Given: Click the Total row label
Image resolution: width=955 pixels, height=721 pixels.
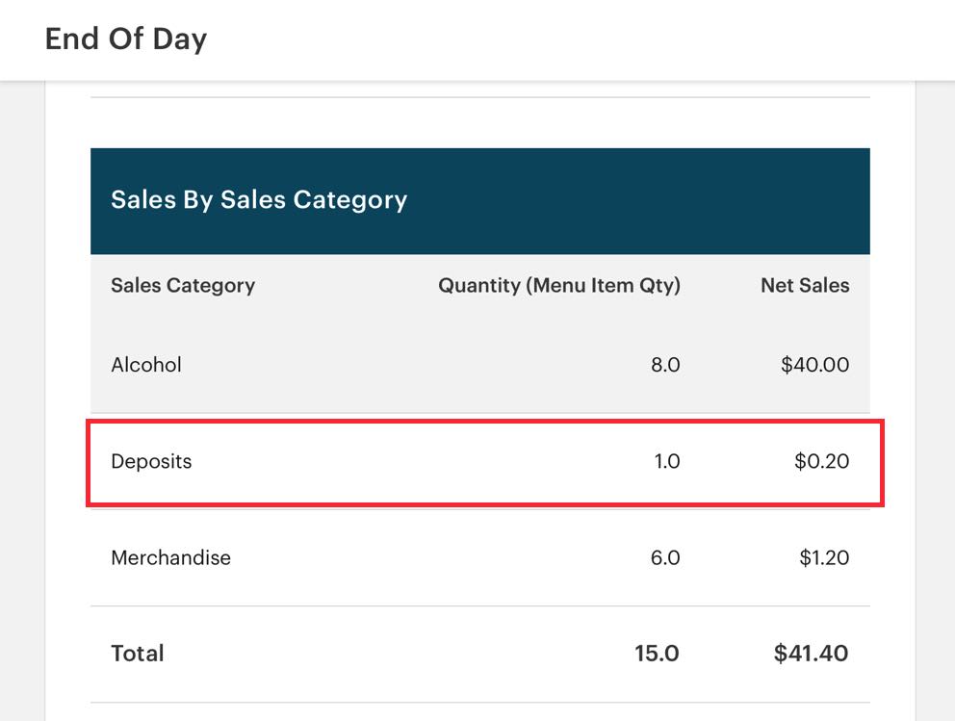Looking at the screenshot, I should click(137, 654).
